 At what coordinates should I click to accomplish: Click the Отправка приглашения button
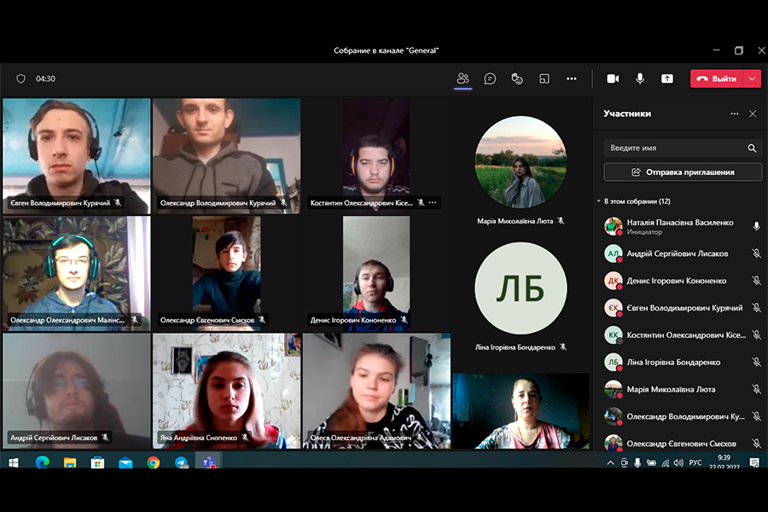(x=682, y=172)
